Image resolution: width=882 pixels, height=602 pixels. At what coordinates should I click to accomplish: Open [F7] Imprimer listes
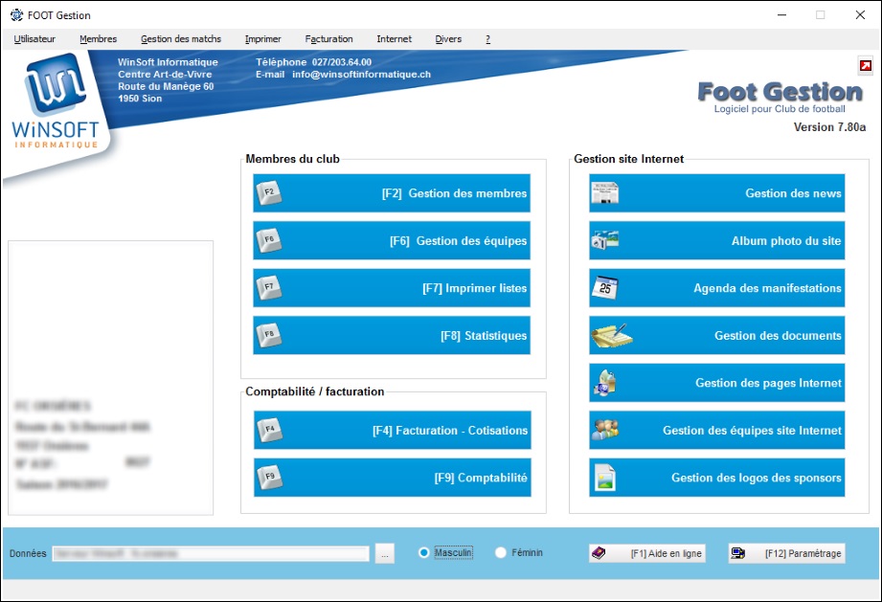coord(392,288)
